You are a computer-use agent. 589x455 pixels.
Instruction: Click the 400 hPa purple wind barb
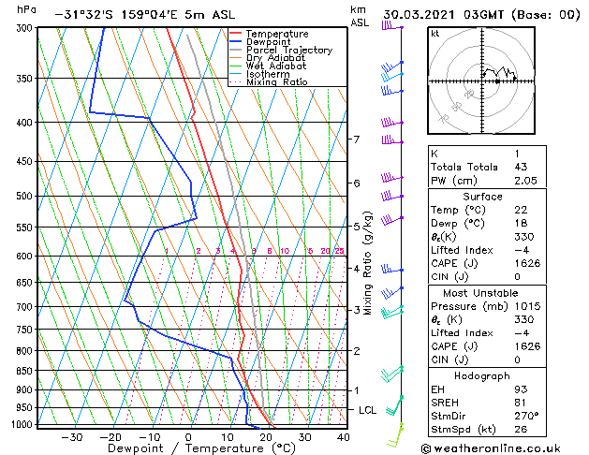point(392,123)
